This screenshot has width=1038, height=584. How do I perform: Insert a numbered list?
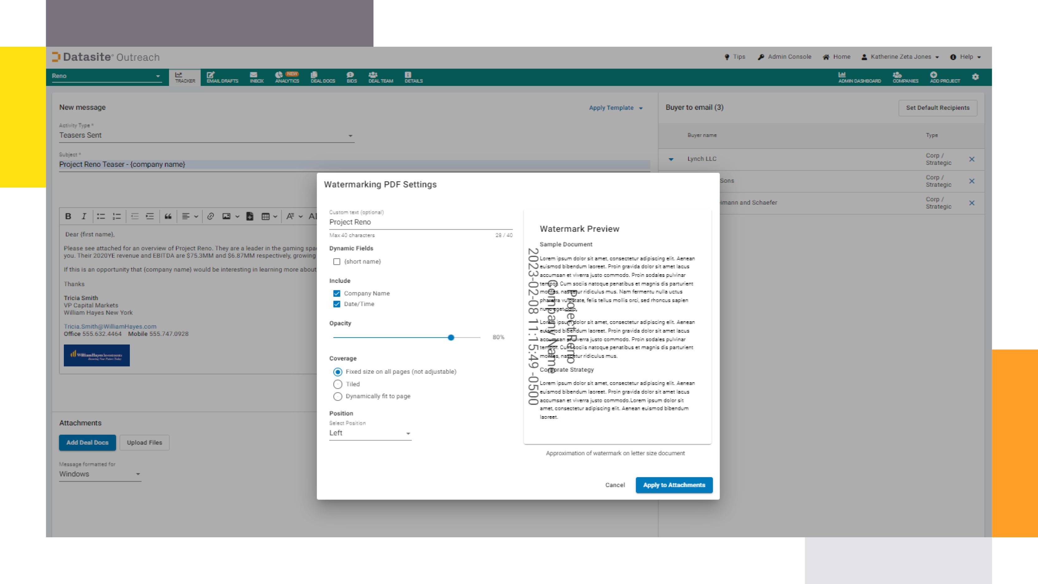point(117,216)
